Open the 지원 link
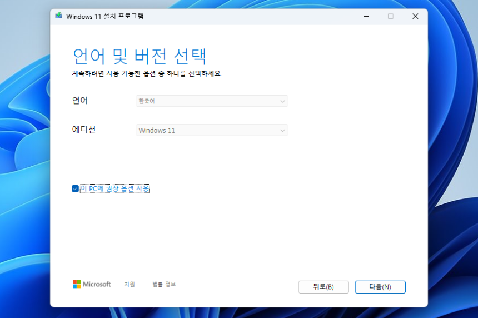The image size is (478, 318). 130,284
